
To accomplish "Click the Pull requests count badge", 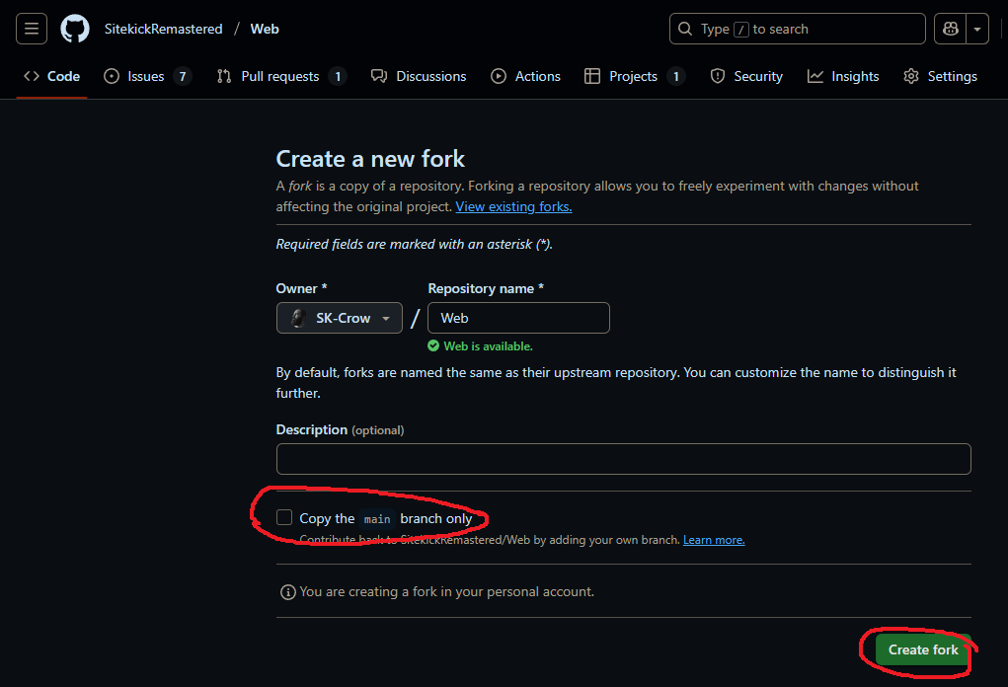I will click(338, 76).
